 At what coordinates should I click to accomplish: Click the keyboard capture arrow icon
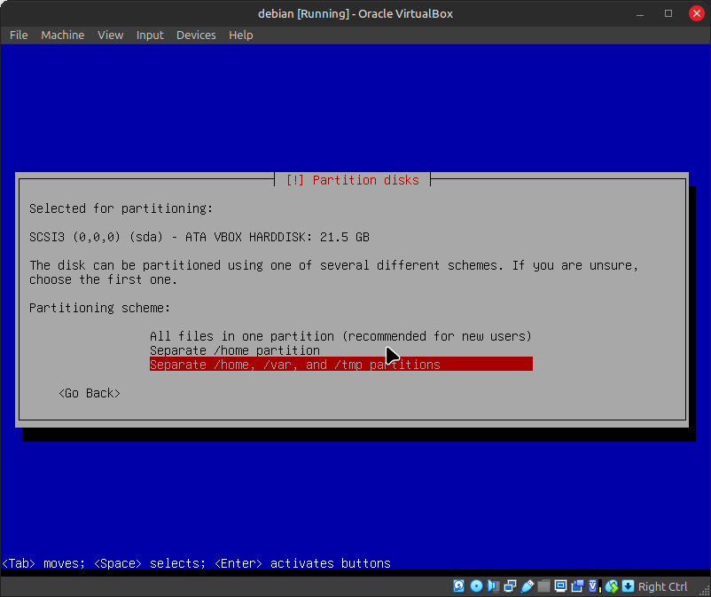[x=628, y=586]
